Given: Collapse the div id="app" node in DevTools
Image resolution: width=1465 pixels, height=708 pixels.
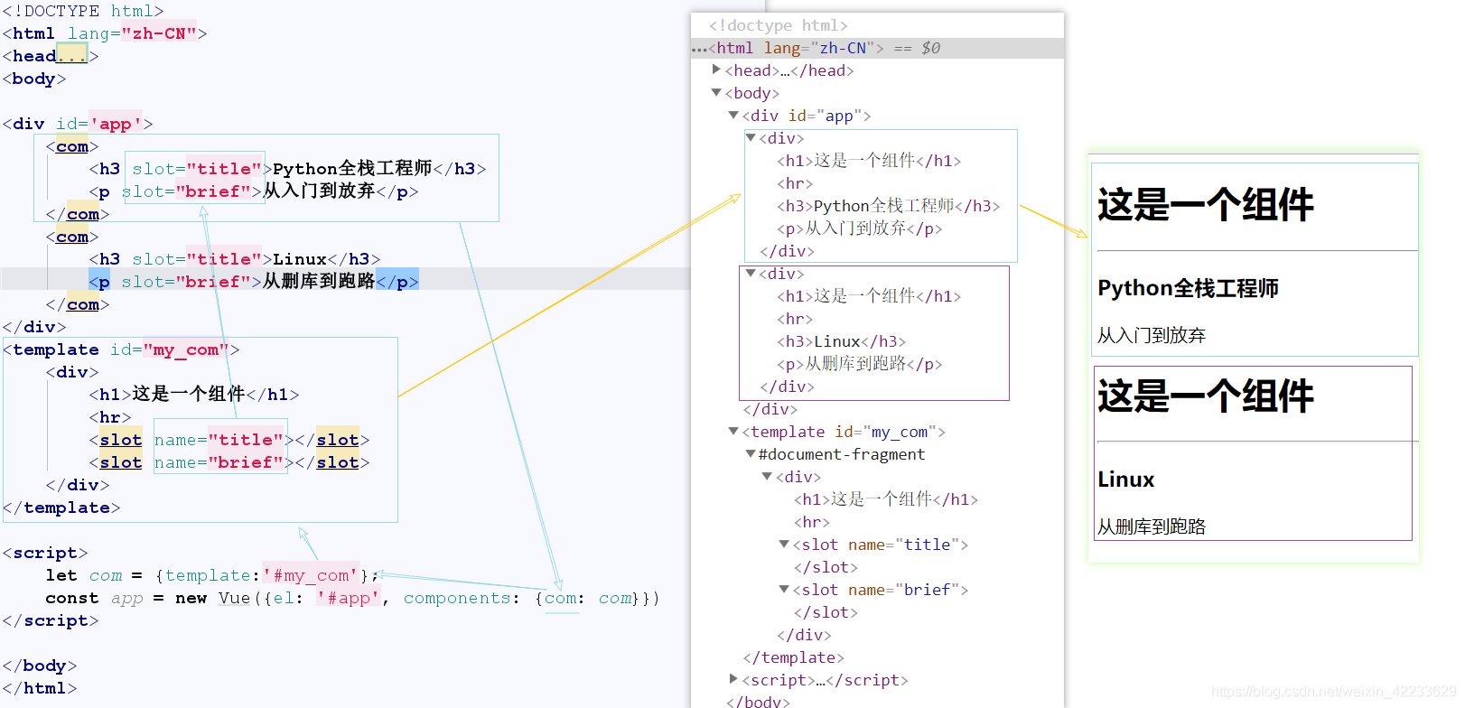Looking at the screenshot, I should pyautogui.click(x=733, y=115).
